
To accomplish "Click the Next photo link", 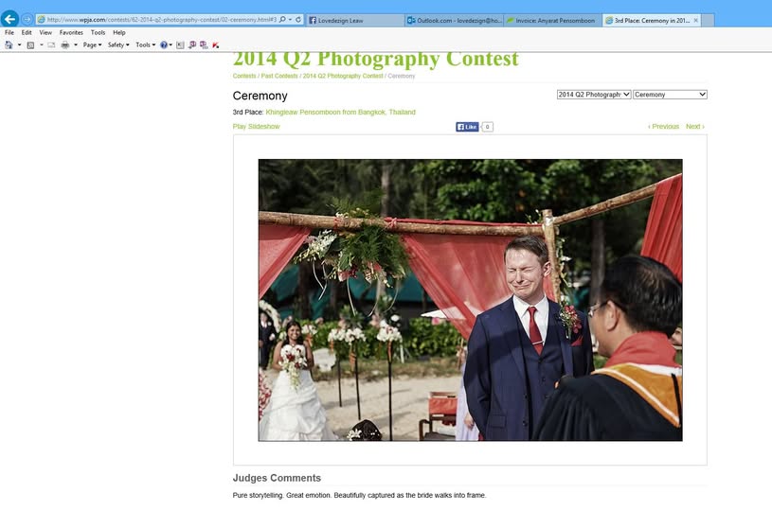I will [x=695, y=127].
